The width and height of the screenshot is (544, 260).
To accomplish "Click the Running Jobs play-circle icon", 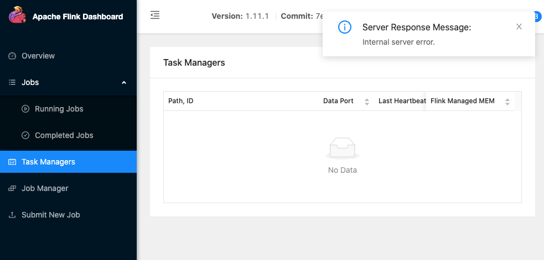I will point(25,109).
